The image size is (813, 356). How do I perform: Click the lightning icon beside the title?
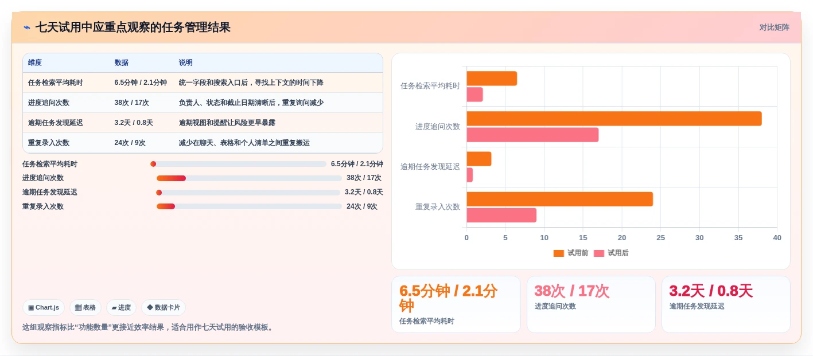coord(27,28)
